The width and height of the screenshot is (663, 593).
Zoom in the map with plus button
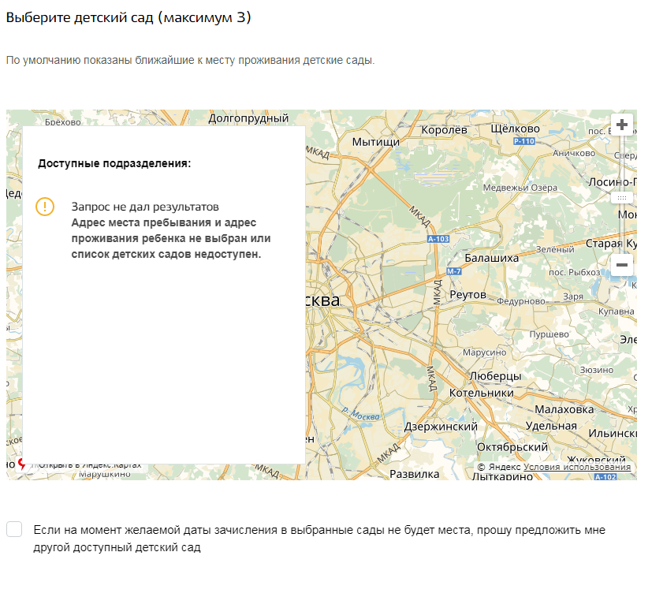pos(622,125)
